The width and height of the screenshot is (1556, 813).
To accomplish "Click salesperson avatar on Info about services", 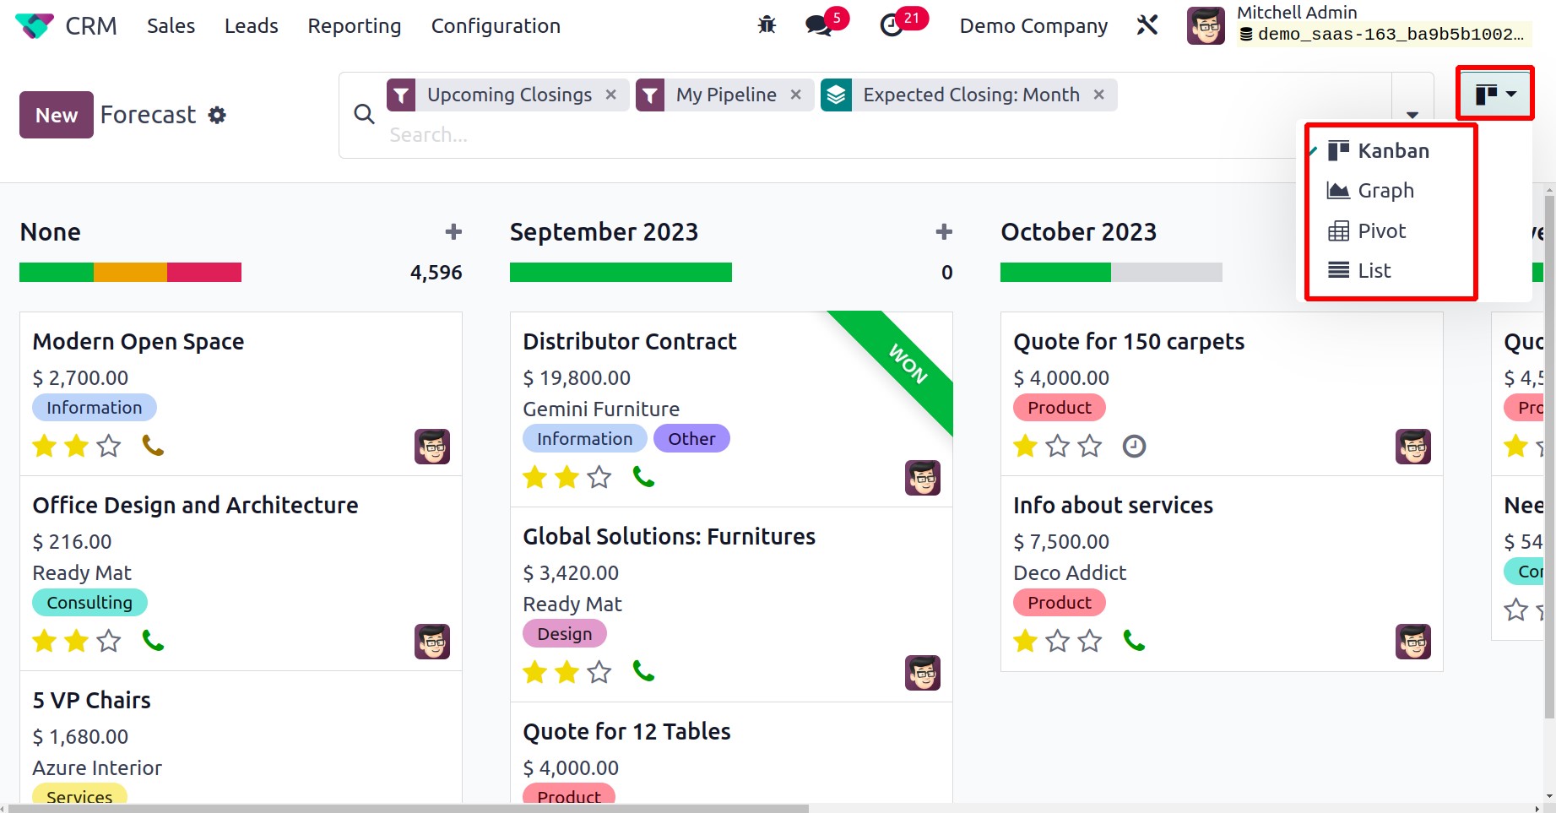I will pyautogui.click(x=1413, y=642).
